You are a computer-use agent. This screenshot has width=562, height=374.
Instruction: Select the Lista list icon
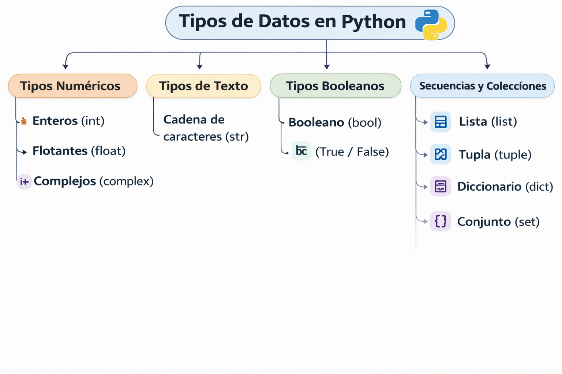pos(441,122)
